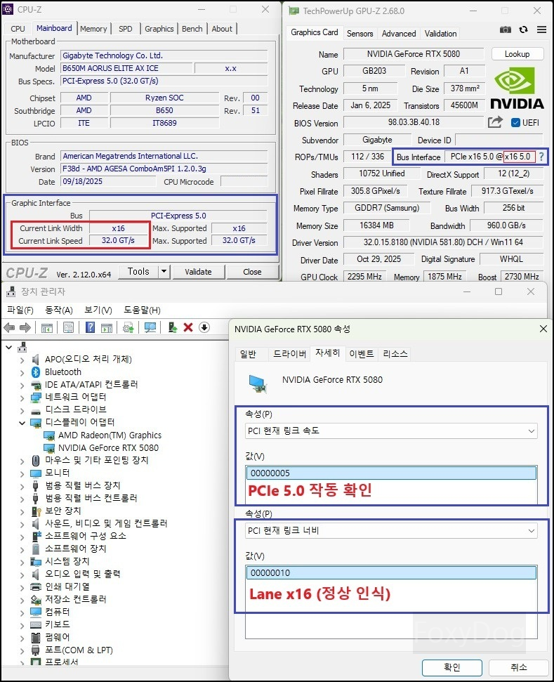The image size is (554, 682).
Task: Click the BIOS export share icon in GPU-Z
Action: (495, 122)
